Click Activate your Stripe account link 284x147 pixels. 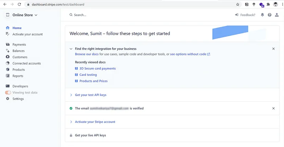[x=95, y=122]
